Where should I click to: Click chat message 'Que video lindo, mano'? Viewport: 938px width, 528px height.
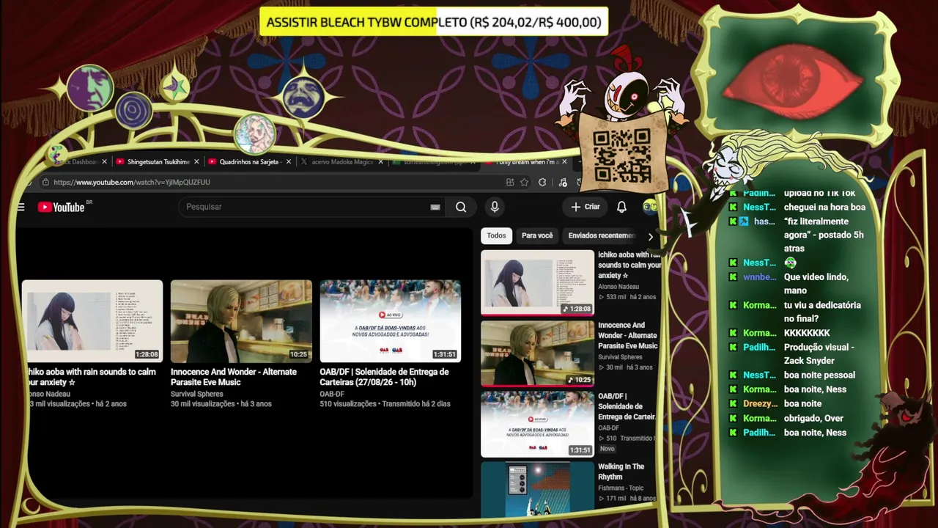(x=816, y=284)
